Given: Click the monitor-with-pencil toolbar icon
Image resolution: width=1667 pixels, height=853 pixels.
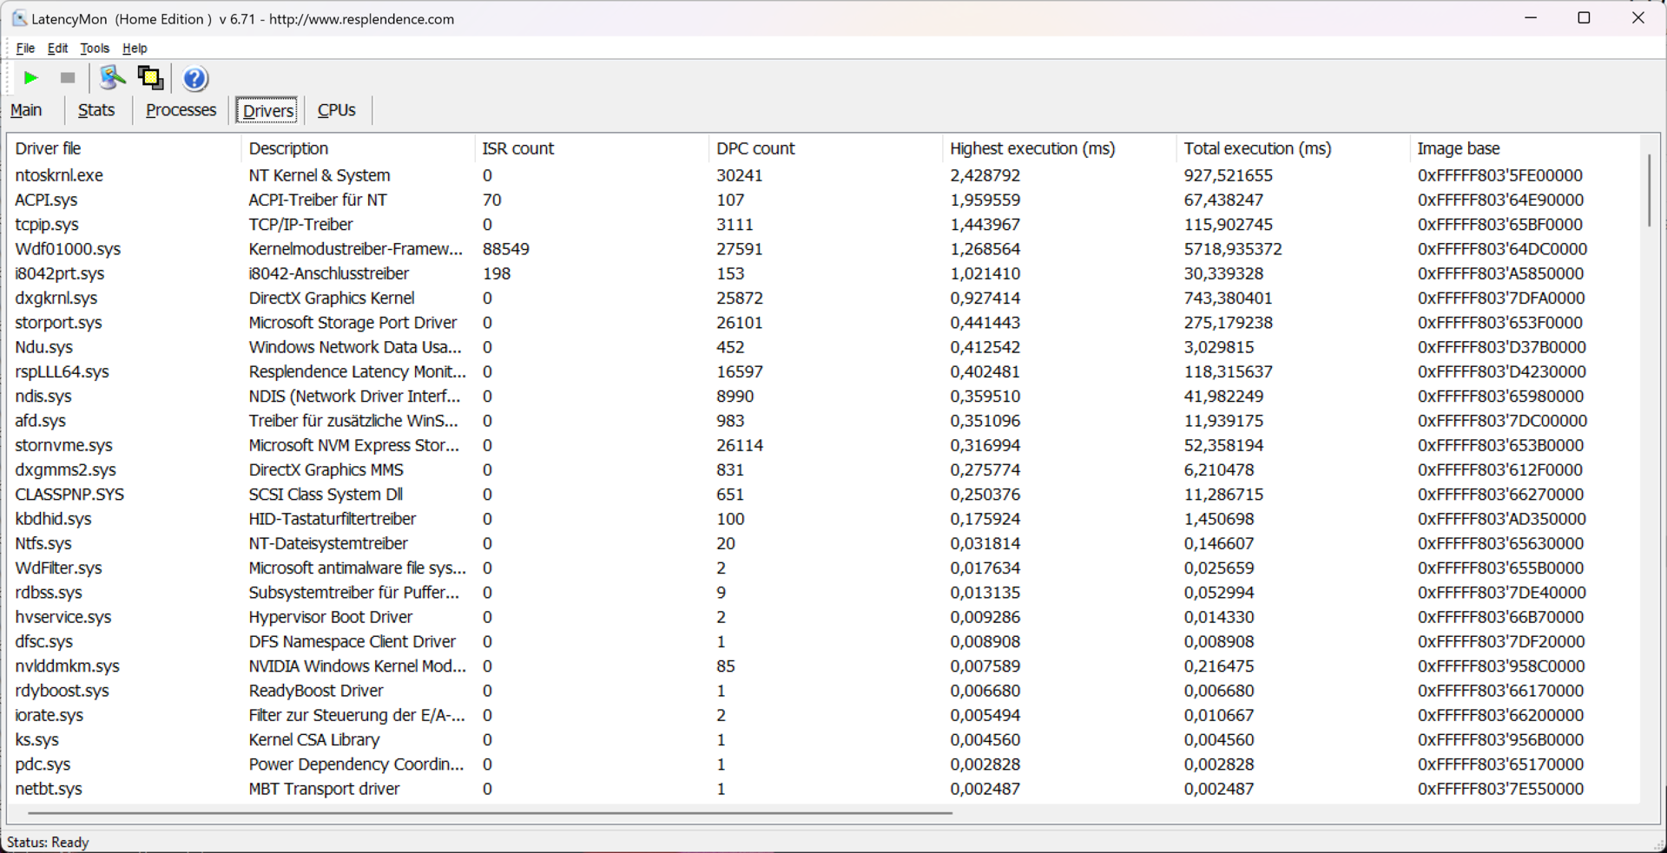Looking at the screenshot, I should (x=112, y=78).
